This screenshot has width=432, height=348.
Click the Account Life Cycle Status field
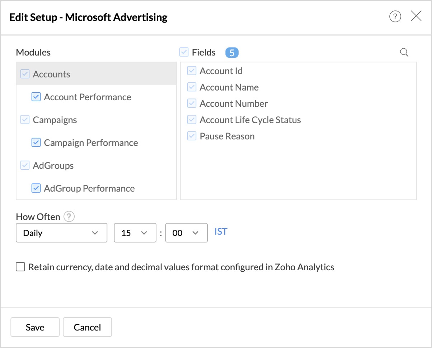tap(250, 120)
